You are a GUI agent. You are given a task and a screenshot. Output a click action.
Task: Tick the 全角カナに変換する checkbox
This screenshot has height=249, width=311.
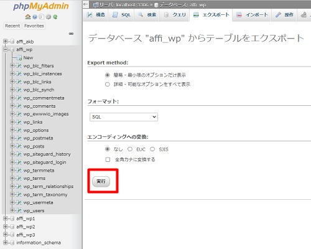tap(108, 159)
